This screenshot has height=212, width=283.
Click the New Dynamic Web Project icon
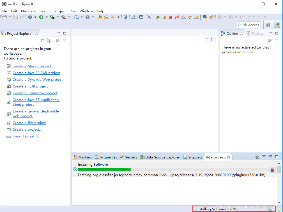(x=77, y=17)
